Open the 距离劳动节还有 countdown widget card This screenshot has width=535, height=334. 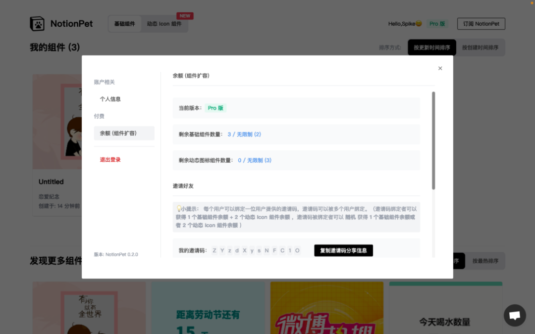pos(208,308)
